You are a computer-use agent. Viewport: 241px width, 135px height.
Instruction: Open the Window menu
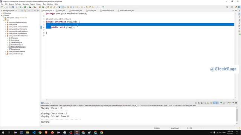click(50, 4)
